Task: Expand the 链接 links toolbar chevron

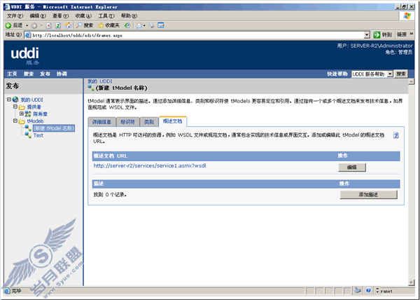Action: coord(412,34)
